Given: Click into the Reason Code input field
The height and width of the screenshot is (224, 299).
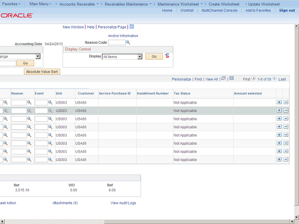Looking at the screenshot, I should point(116,42).
